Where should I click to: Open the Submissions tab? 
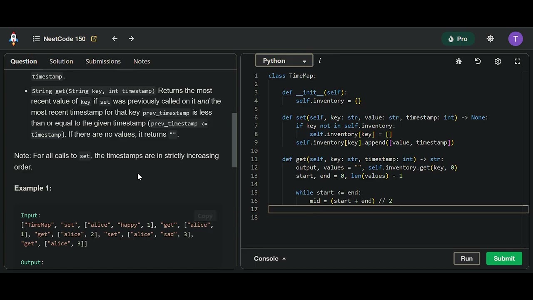(103, 61)
